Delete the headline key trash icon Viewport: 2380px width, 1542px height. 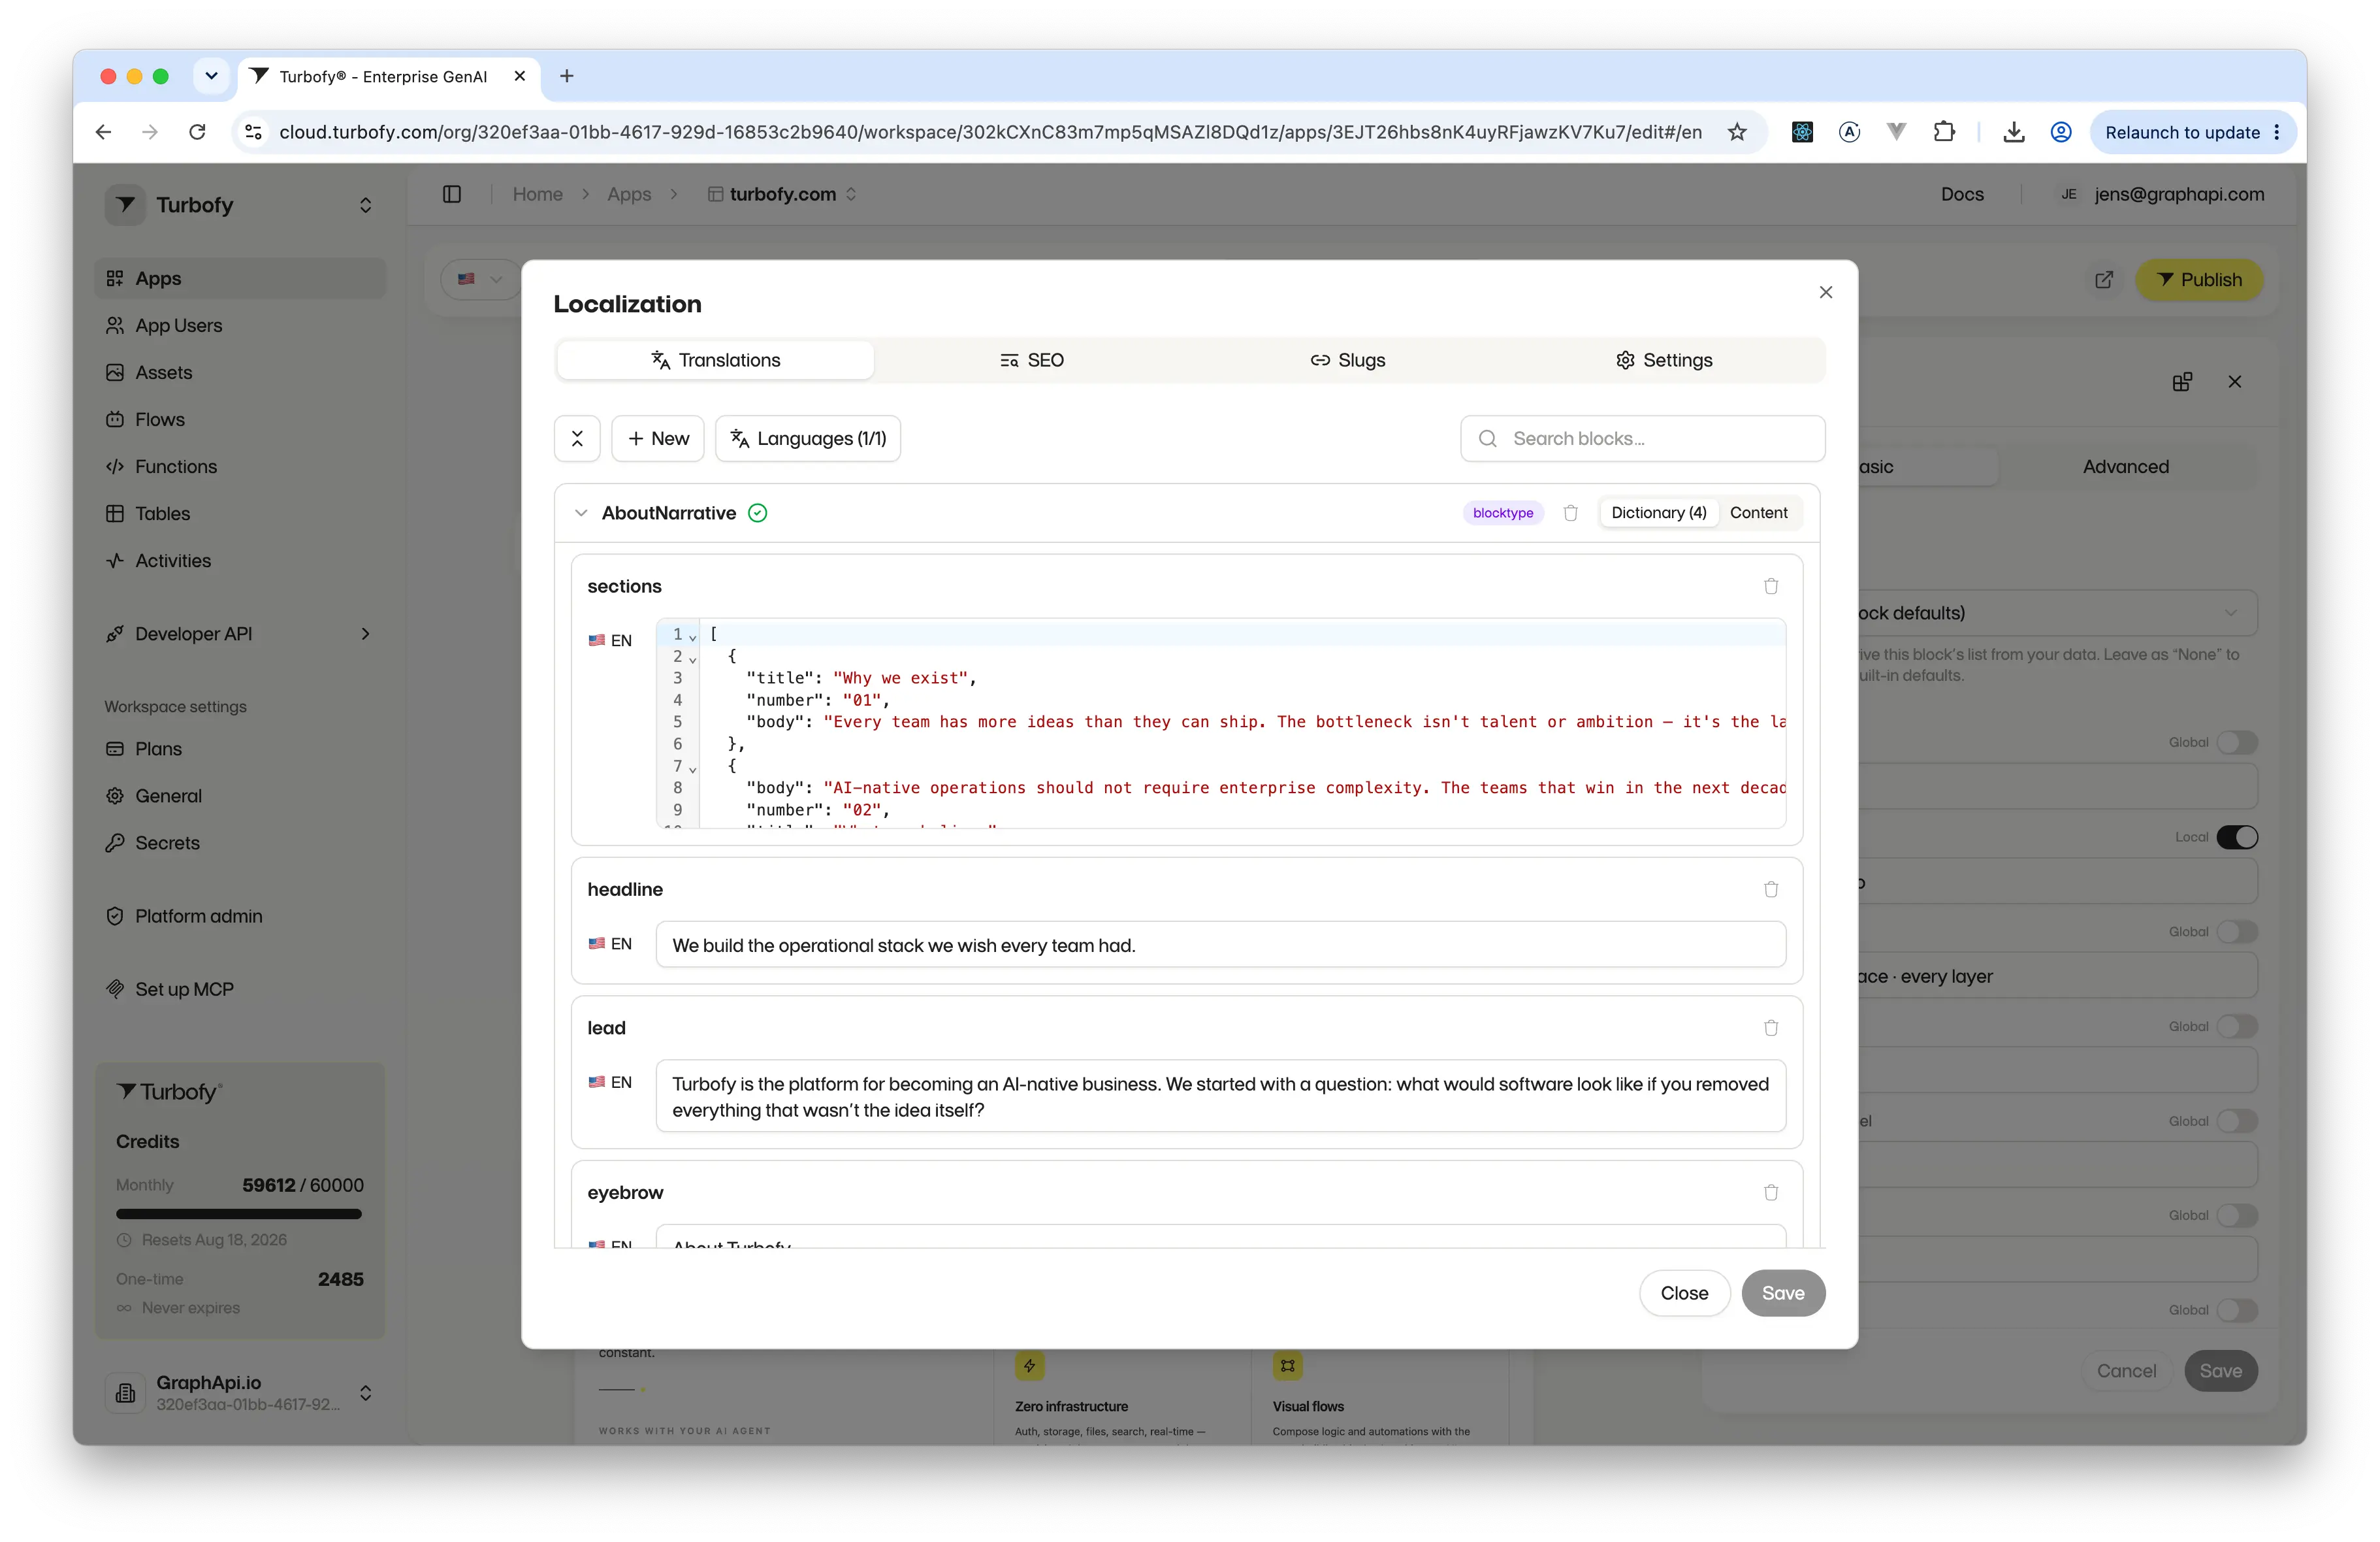tap(1771, 889)
